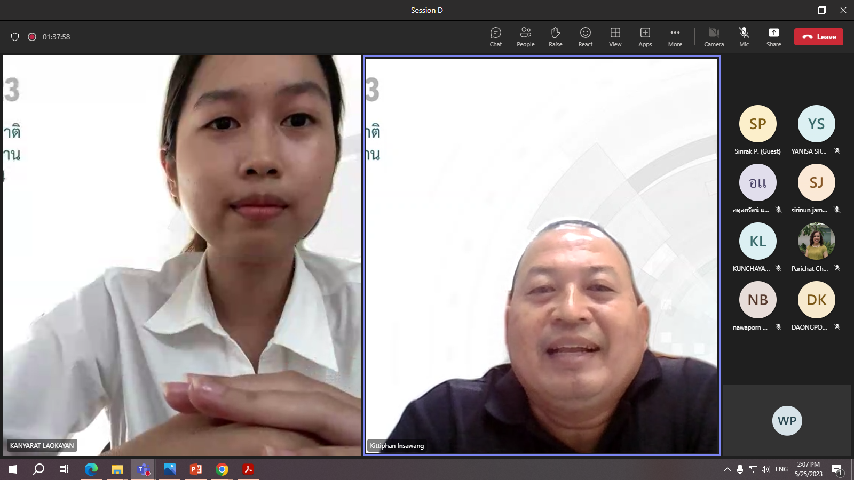The image size is (854, 480).
Task: Open the Photos app from taskbar
Action: click(170, 469)
